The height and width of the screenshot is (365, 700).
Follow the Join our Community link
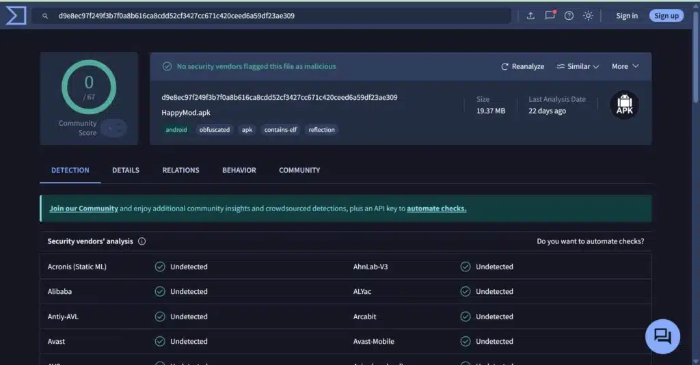(83, 208)
